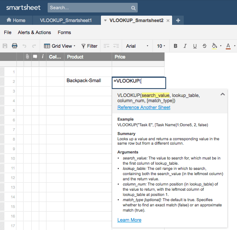
Task: Click the Save icon
Action: coord(5,46)
